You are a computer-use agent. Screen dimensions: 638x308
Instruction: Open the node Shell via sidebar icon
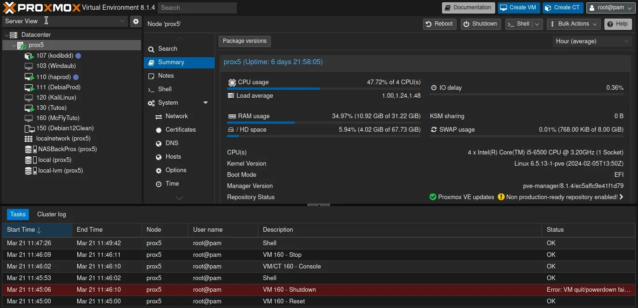[x=151, y=89]
